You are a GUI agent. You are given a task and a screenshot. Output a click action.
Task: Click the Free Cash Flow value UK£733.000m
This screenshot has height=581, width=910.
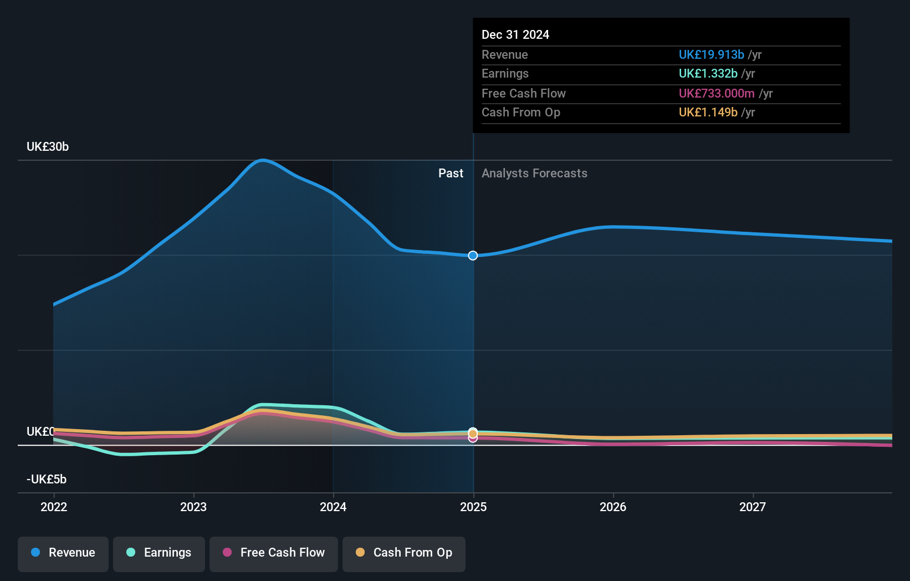tap(717, 94)
